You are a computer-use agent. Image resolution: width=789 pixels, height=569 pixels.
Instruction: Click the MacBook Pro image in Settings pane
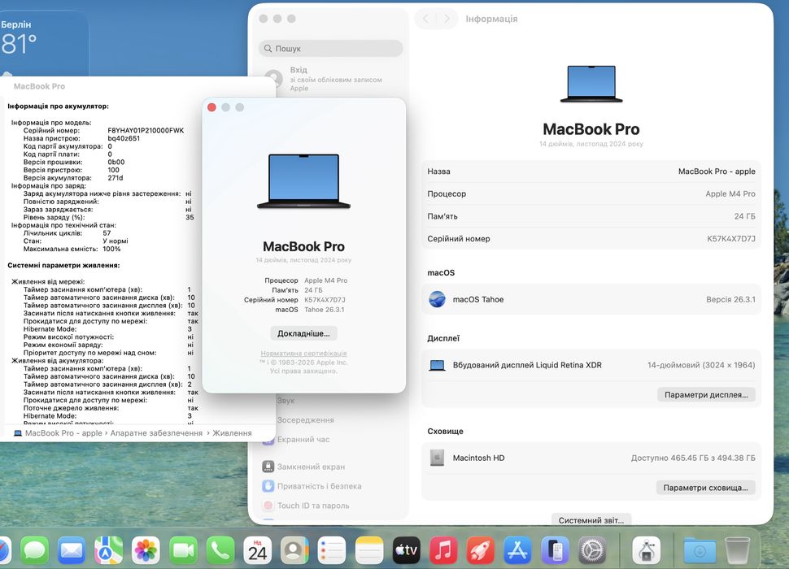click(591, 84)
